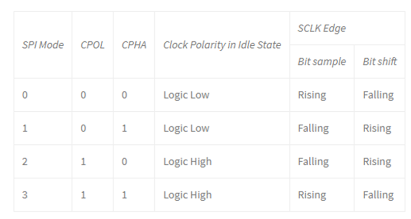This screenshot has width=411, height=219.
Task: Click the "CPHA" header cell
Action: coord(134,45)
